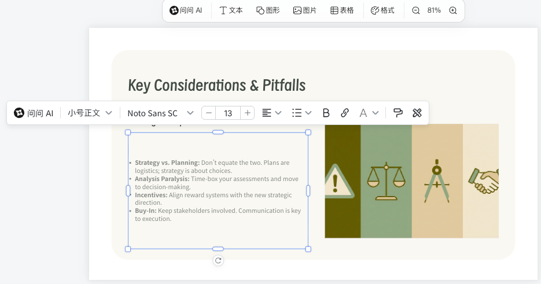Expand the 小号正文 text style dropdown
This screenshot has width=541, height=284.
[x=90, y=113]
